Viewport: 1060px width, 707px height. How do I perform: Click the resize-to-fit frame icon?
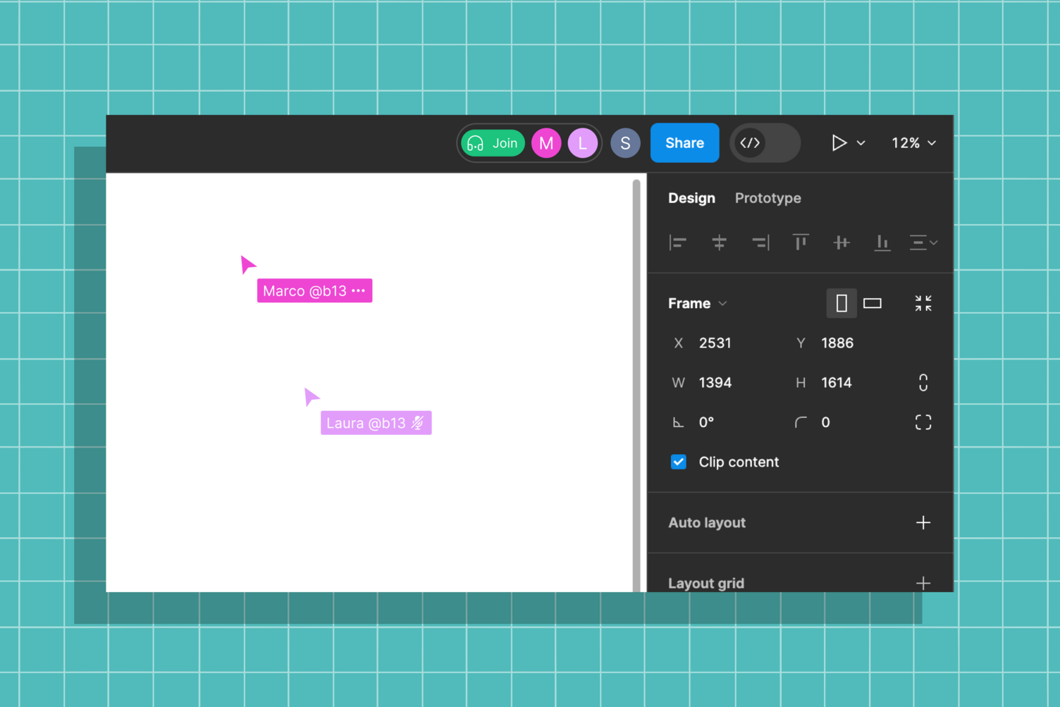(x=923, y=303)
